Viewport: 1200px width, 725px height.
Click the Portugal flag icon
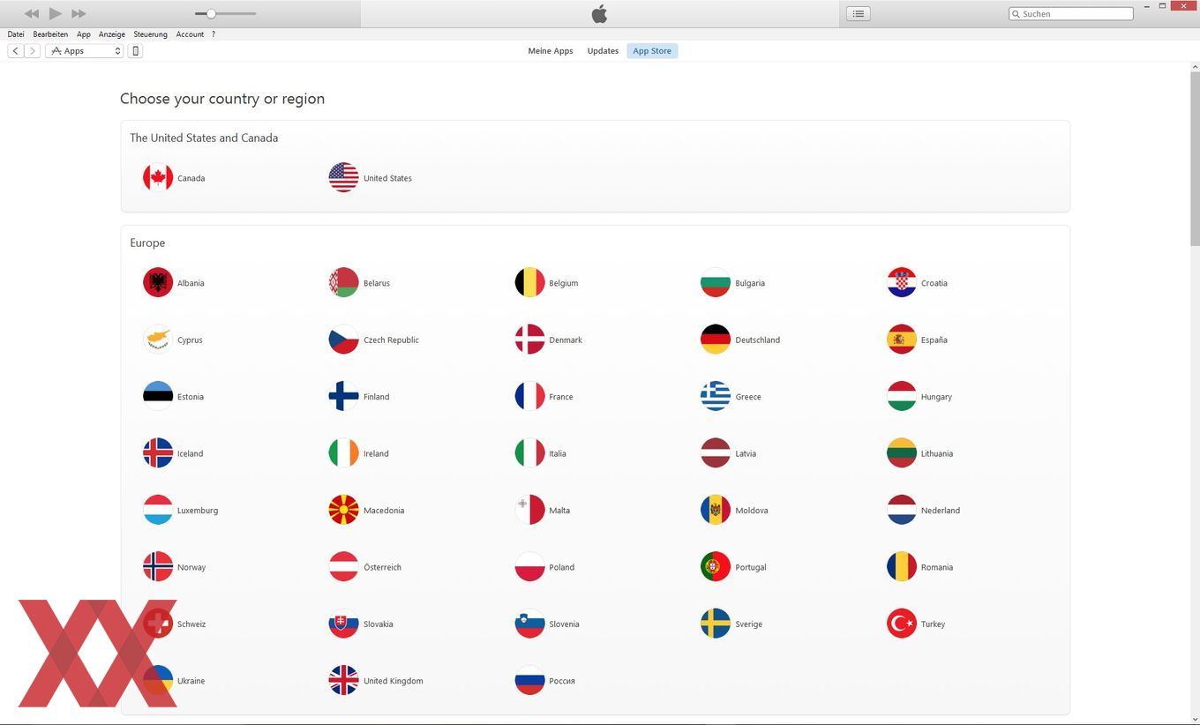716,567
